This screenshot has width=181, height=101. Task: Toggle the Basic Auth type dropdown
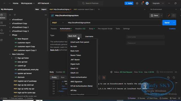pyautogui.click(x=74, y=36)
